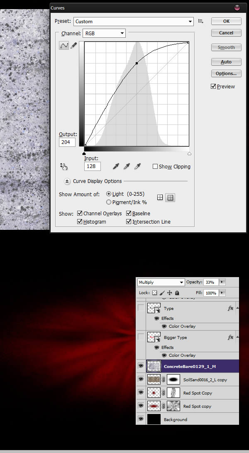
Task: Pick the gray point eyedropper
Action: (x=127, y=166)
